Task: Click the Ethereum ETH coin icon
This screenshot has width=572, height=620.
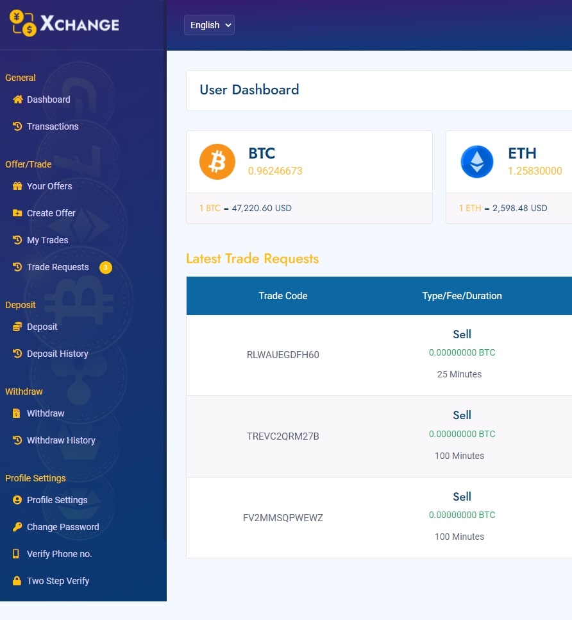Action: pyautogui.click(x=477, y=162)
